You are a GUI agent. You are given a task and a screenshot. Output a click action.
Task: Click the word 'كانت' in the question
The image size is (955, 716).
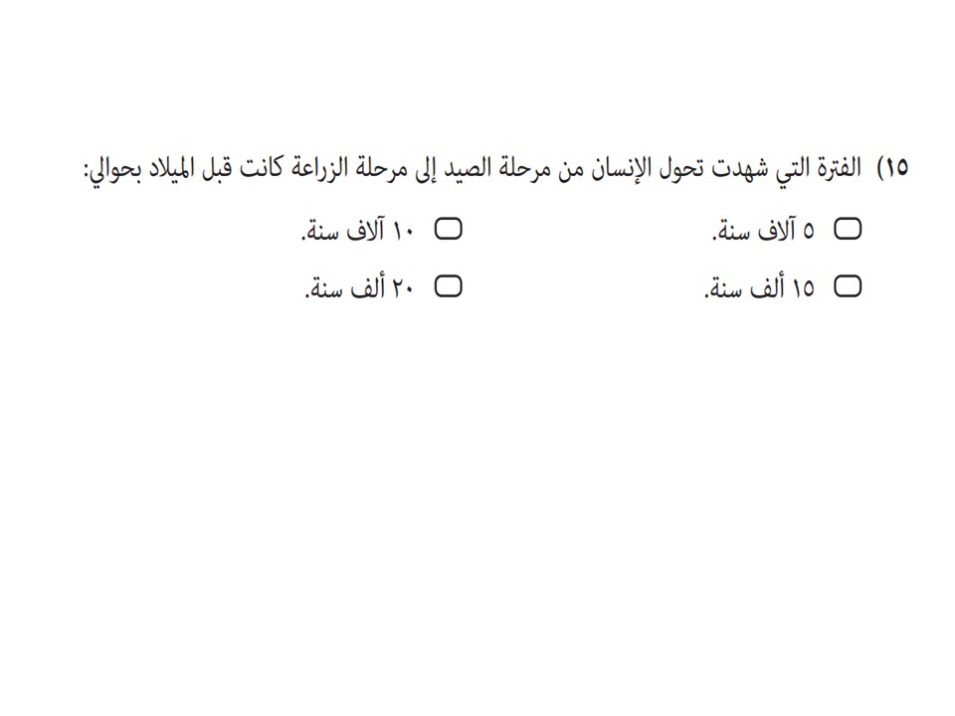(x=260, y=167)
